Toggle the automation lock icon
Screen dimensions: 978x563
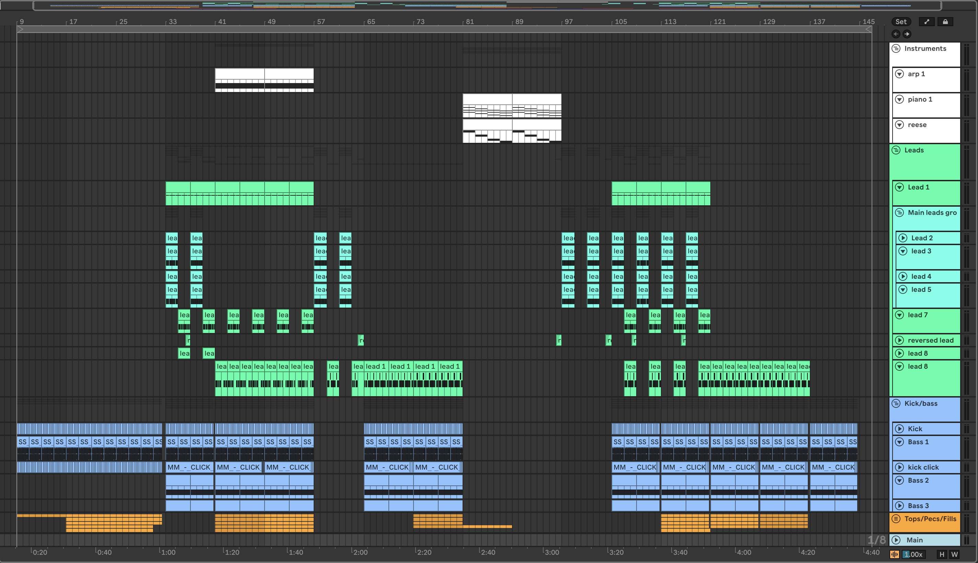[x=945, y=22]
